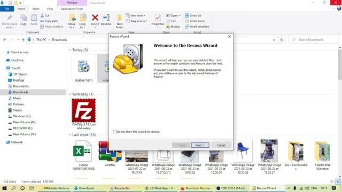
Task: Click Invert selection in the ribbon
Action: (x=197, y=27)
